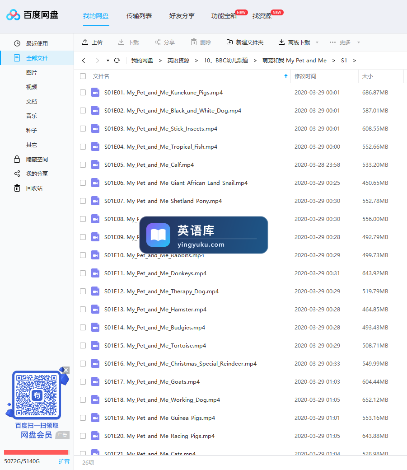The width and height of the screenshot is (407, 470).
Task: Go back with the left arrow
Action: pos(84,61)
